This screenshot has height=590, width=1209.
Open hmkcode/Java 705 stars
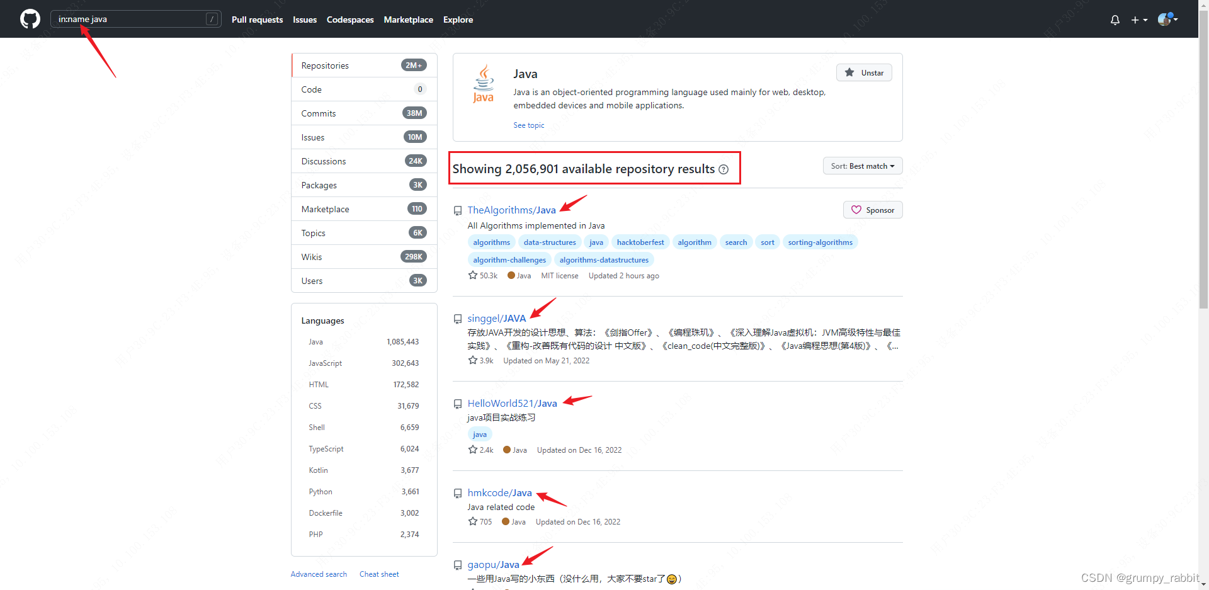pyautogui.click(x=480, y=522)
